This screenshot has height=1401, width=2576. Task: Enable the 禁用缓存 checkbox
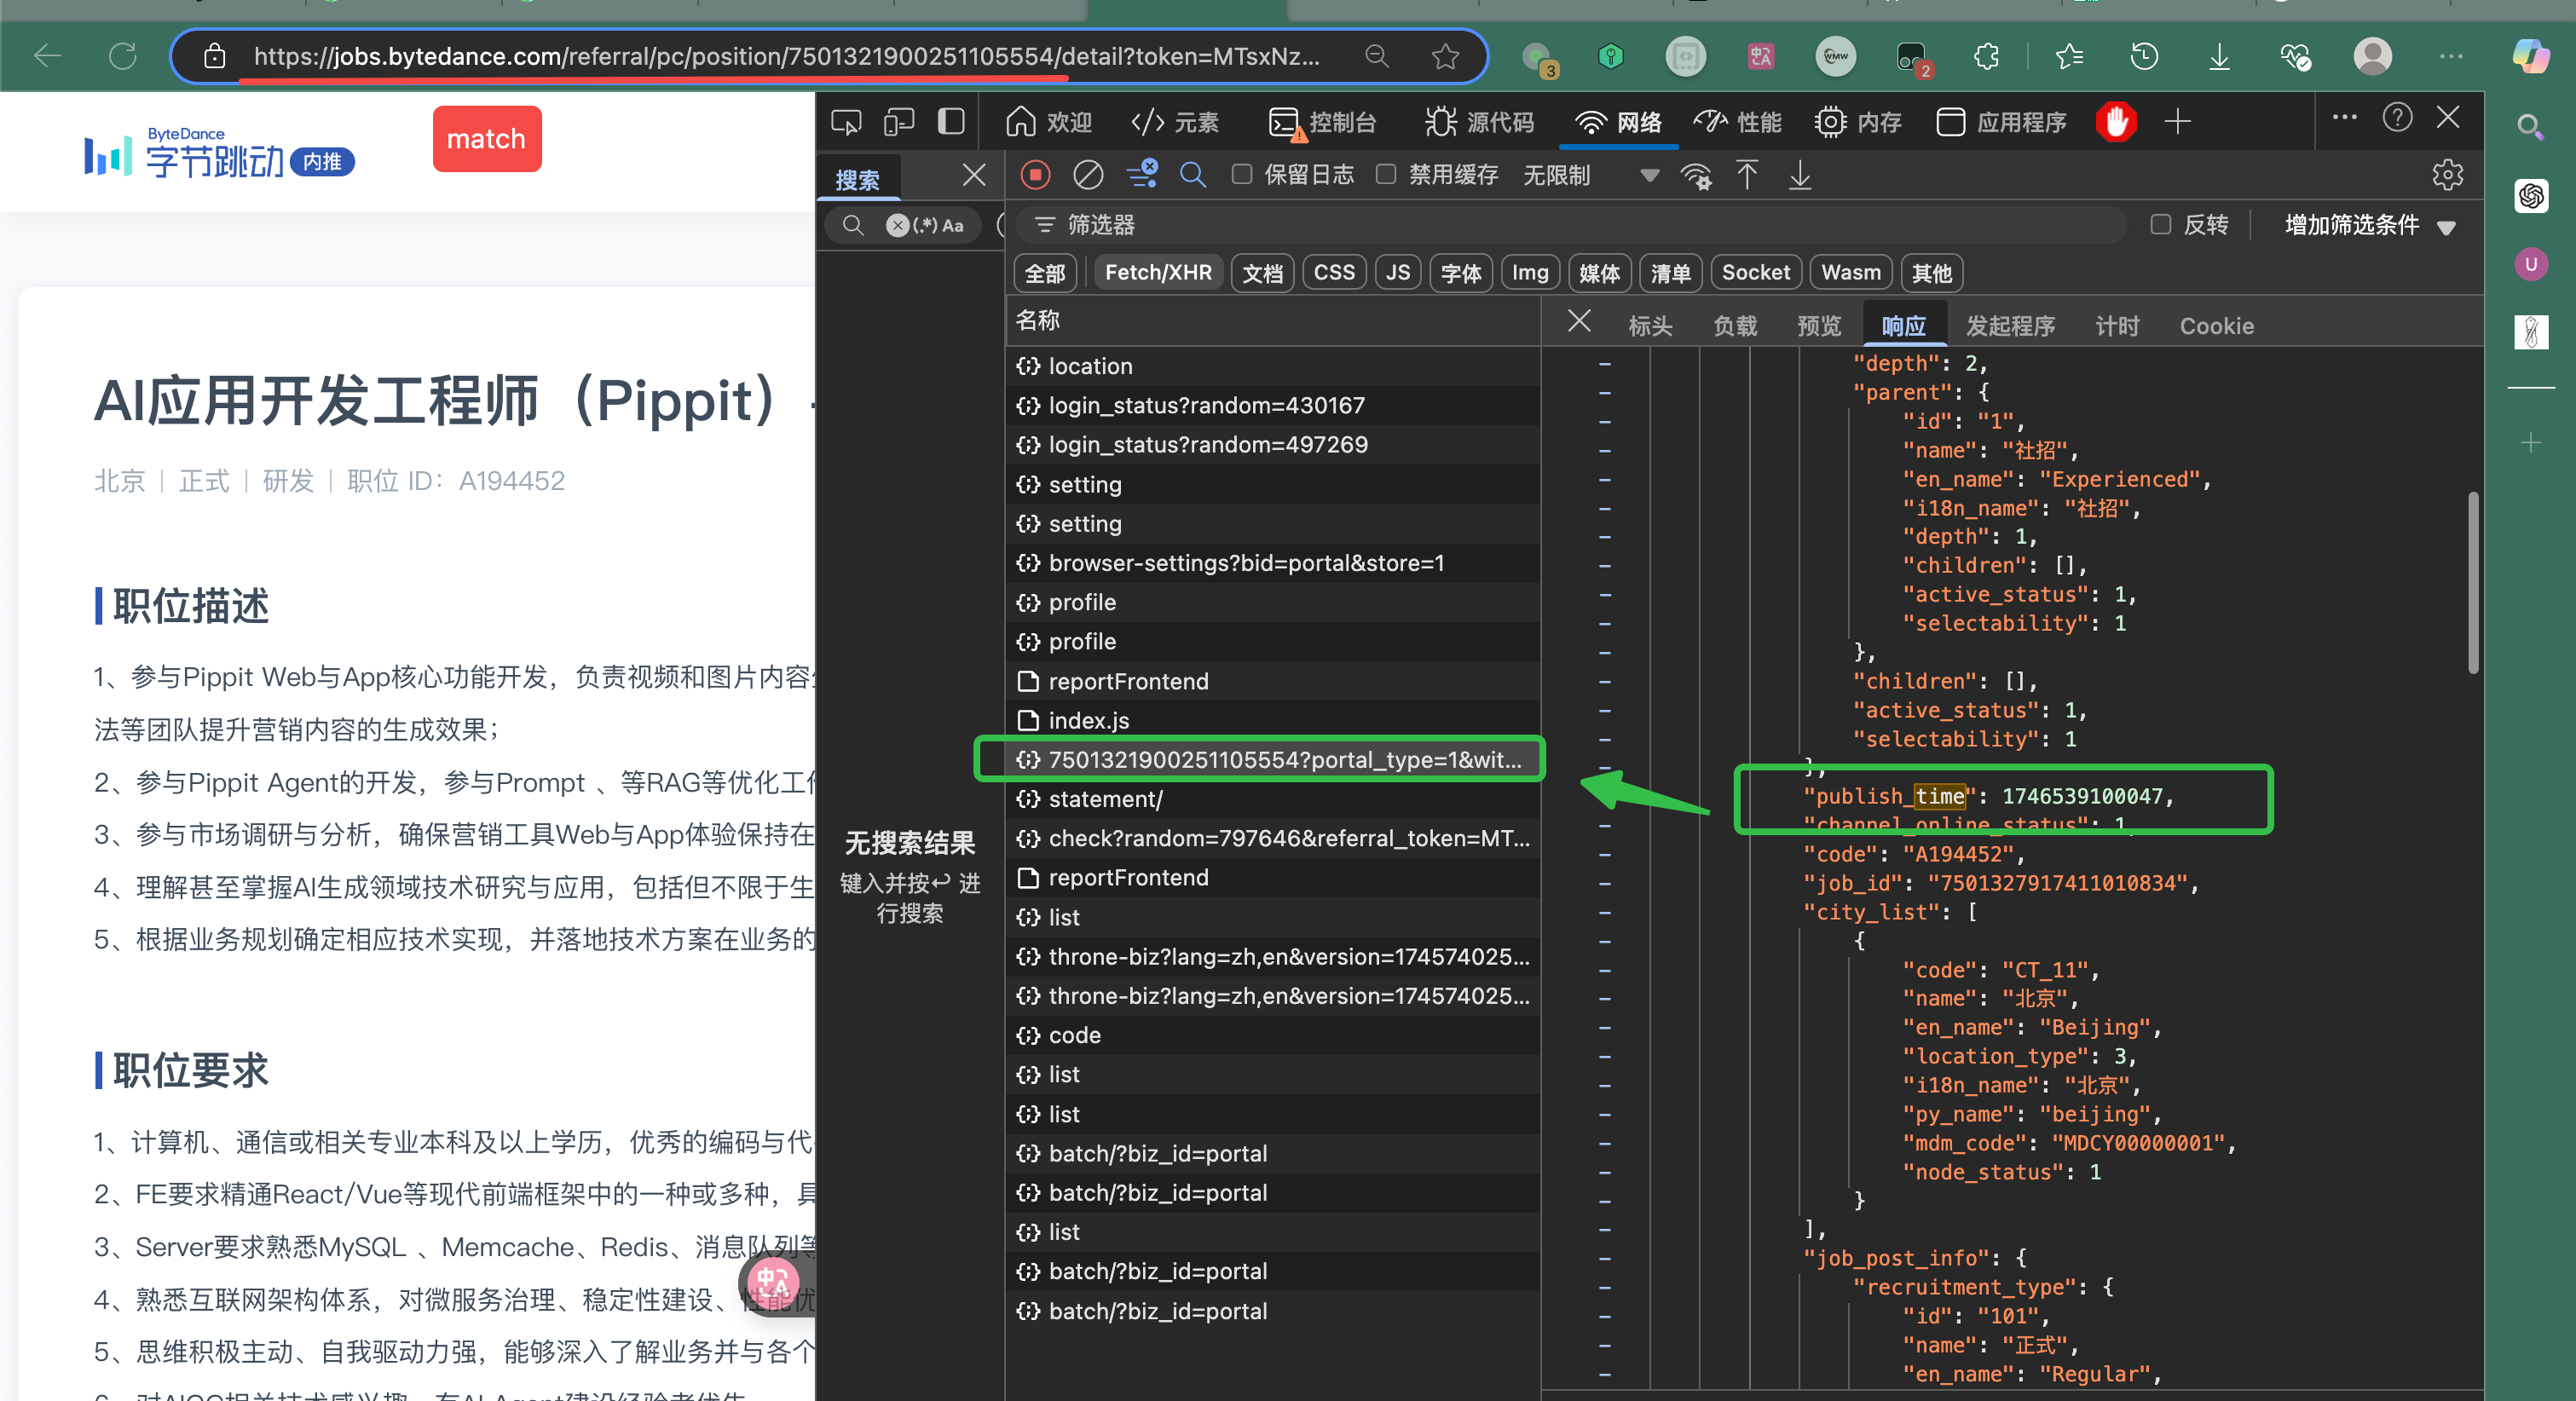click(x=1385, y=174)
